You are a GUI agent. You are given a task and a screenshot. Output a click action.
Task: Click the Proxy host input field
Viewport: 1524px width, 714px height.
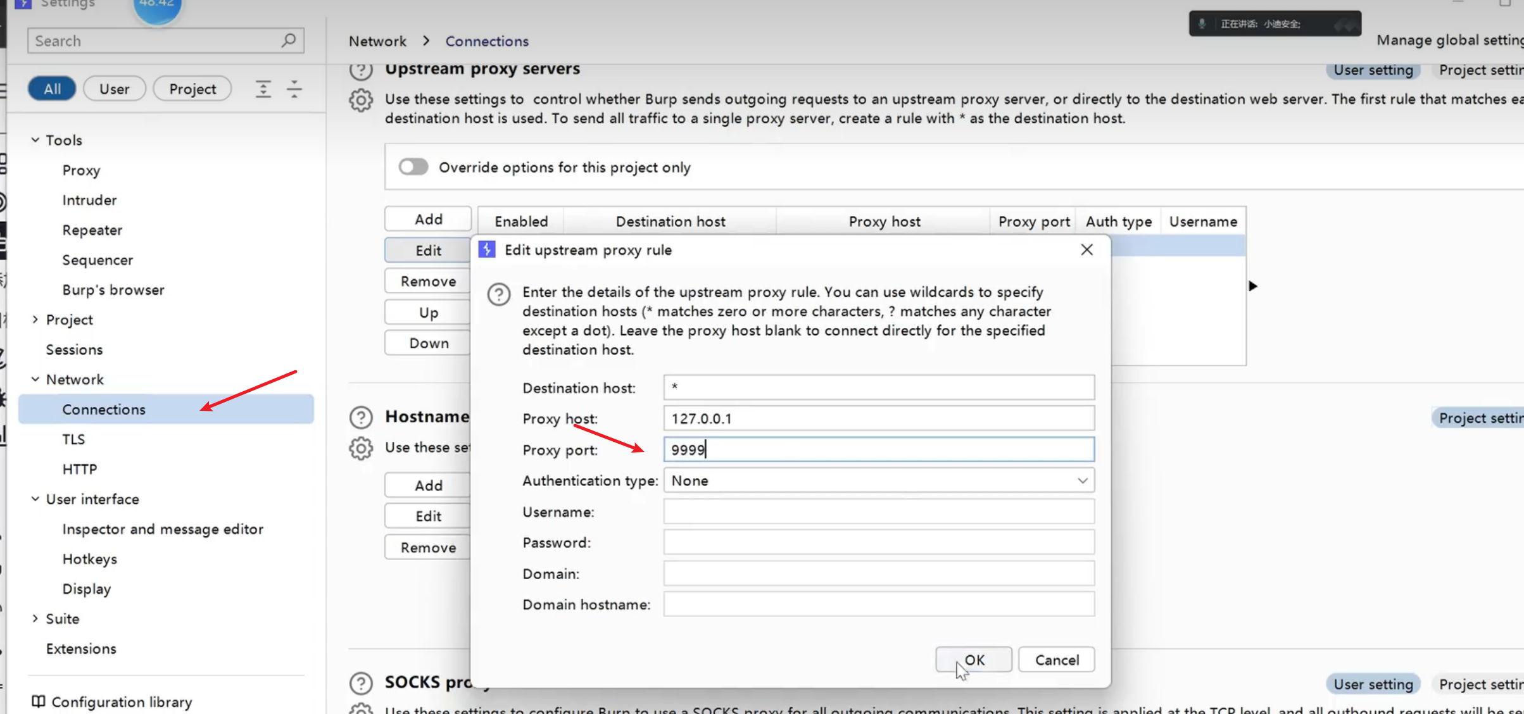pos(878,418)
